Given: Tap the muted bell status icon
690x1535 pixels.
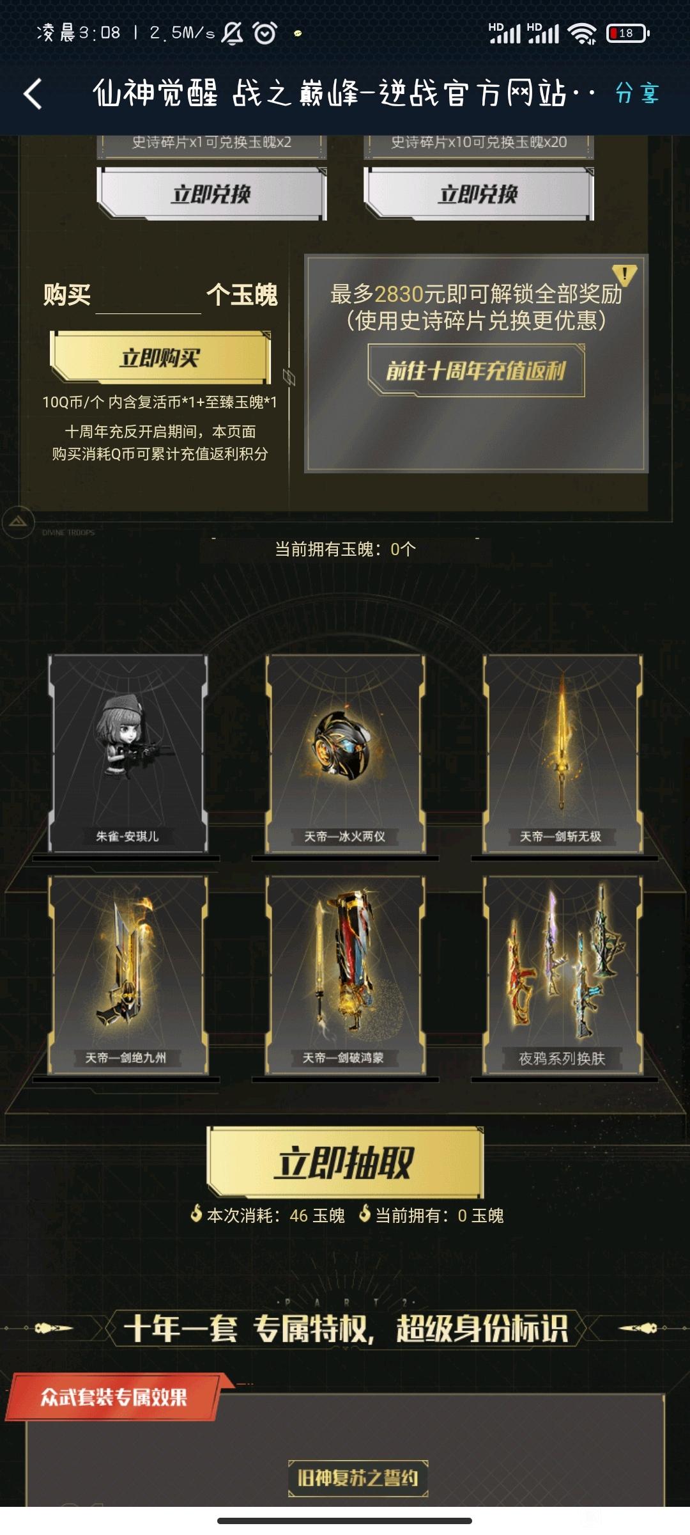Looking at the screenshot, I should [233, 33].
